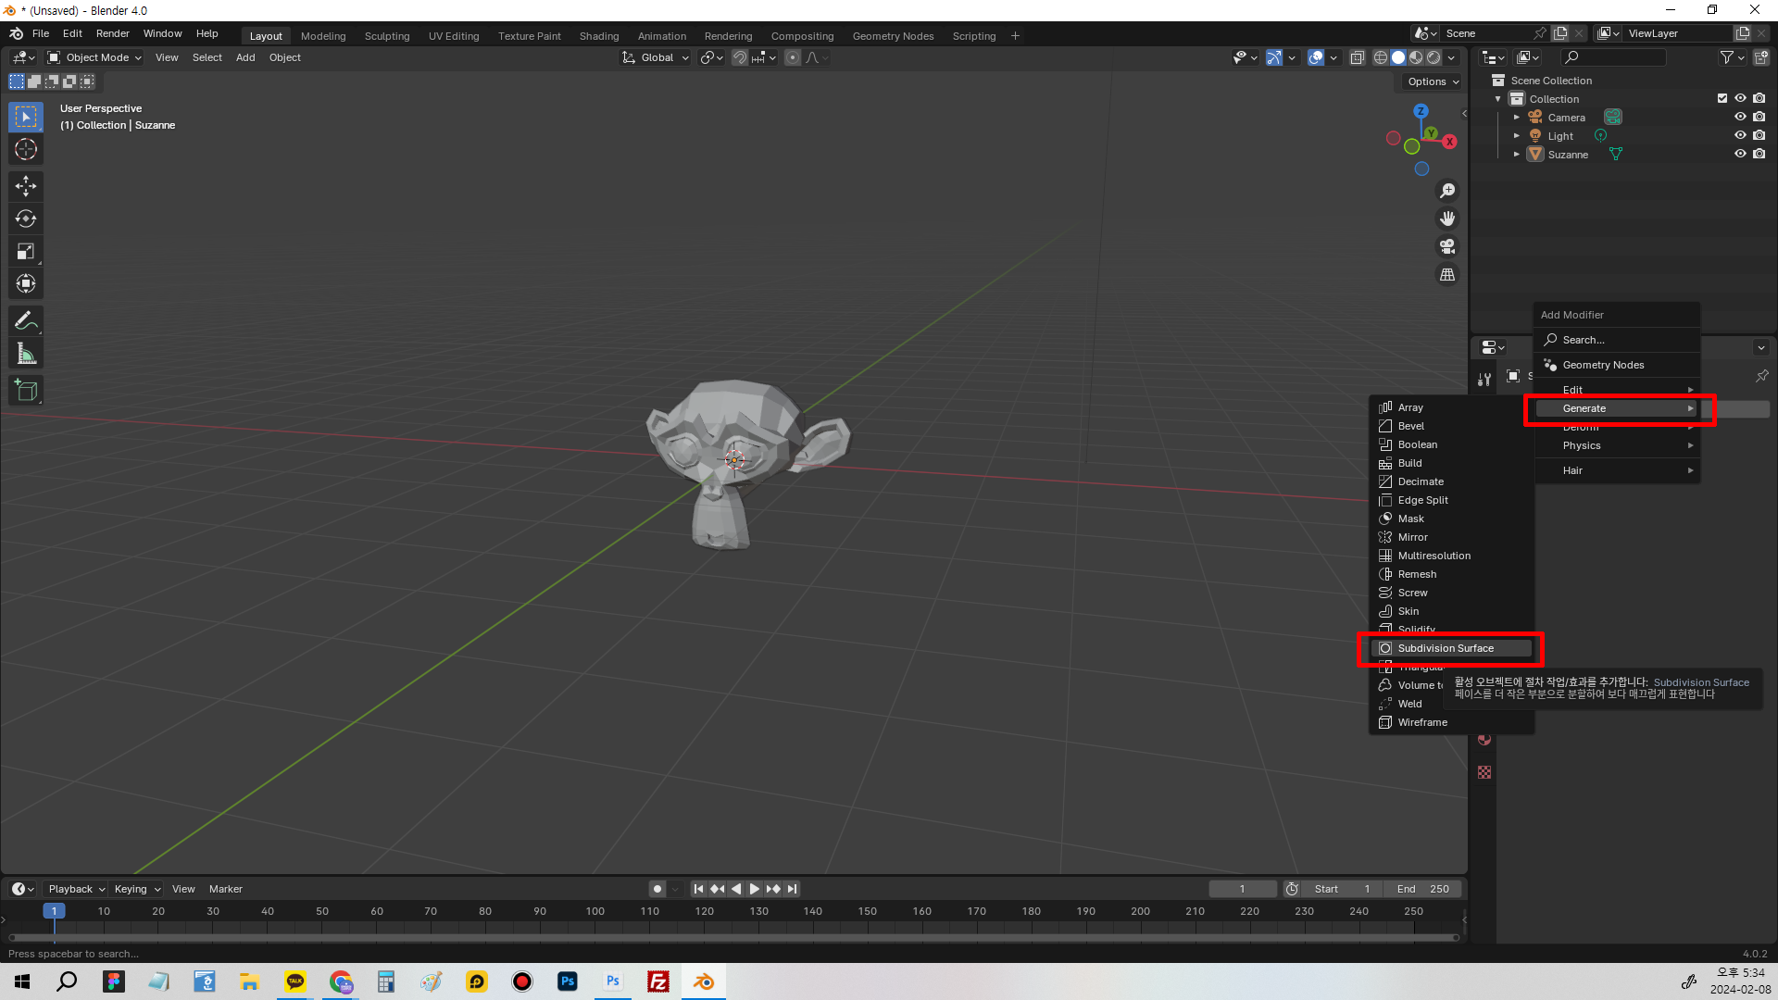1778x1000 pixels.
Task: Open the Physics submenu
Action: [x=1617, y=445]
